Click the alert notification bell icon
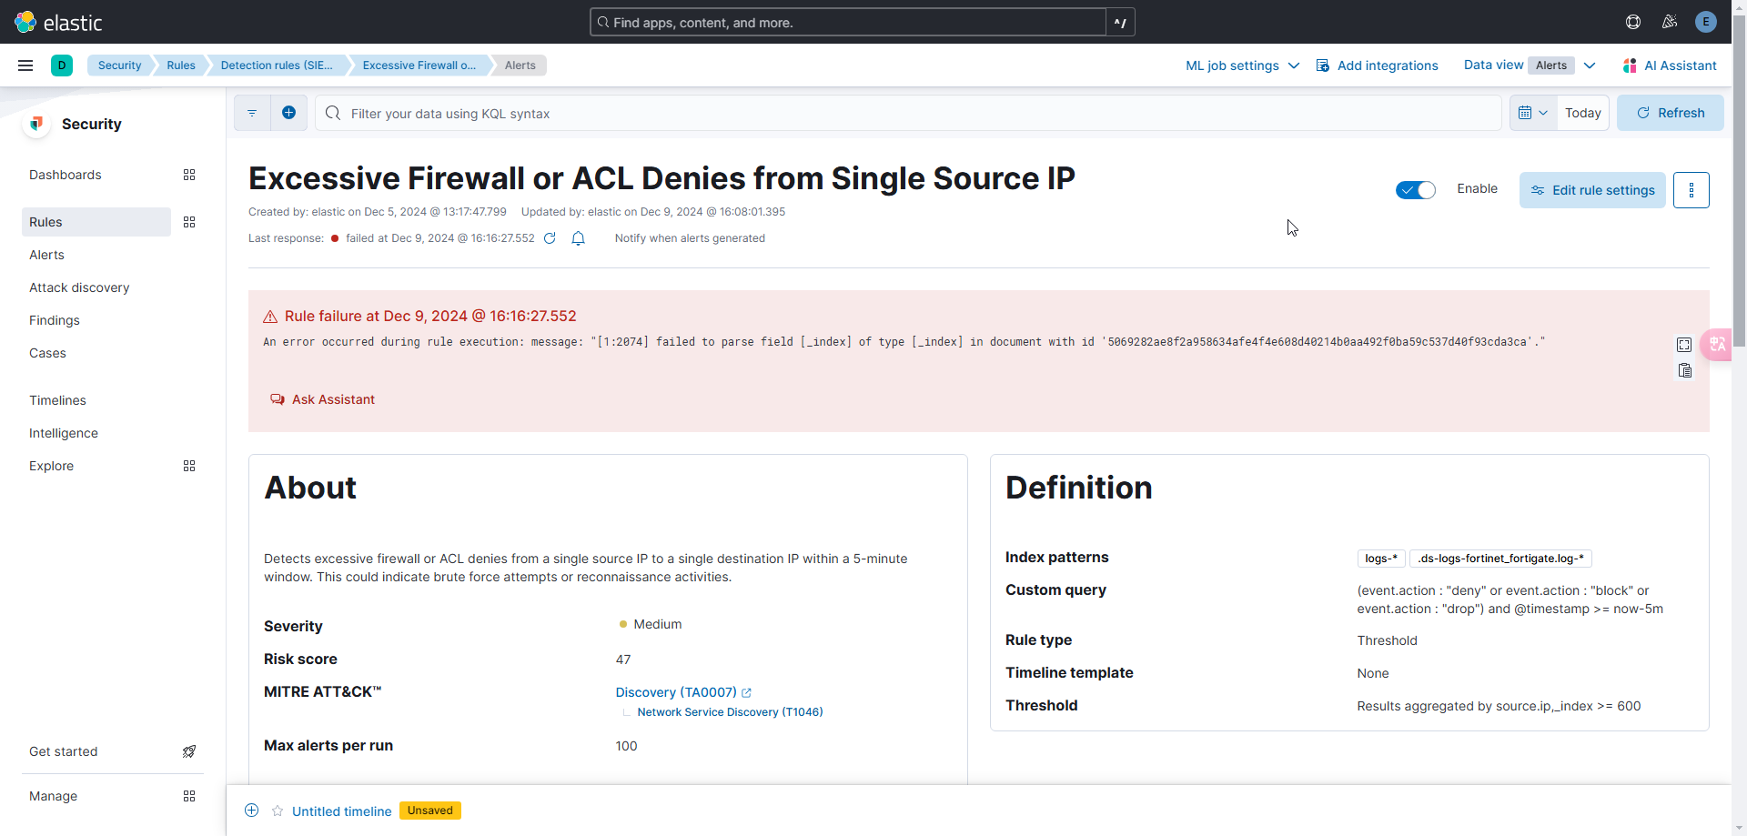This screenshot has width=1747, height=836. click(x=578, y=238)
